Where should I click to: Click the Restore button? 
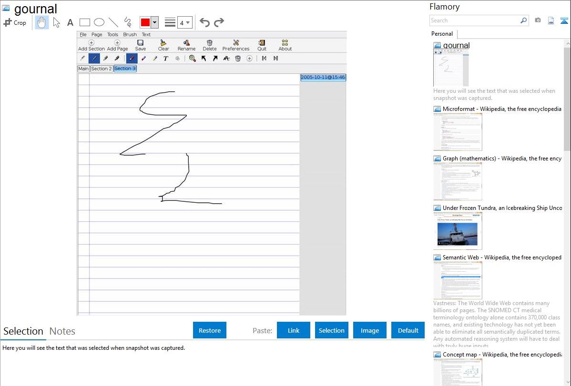(210, 330)
